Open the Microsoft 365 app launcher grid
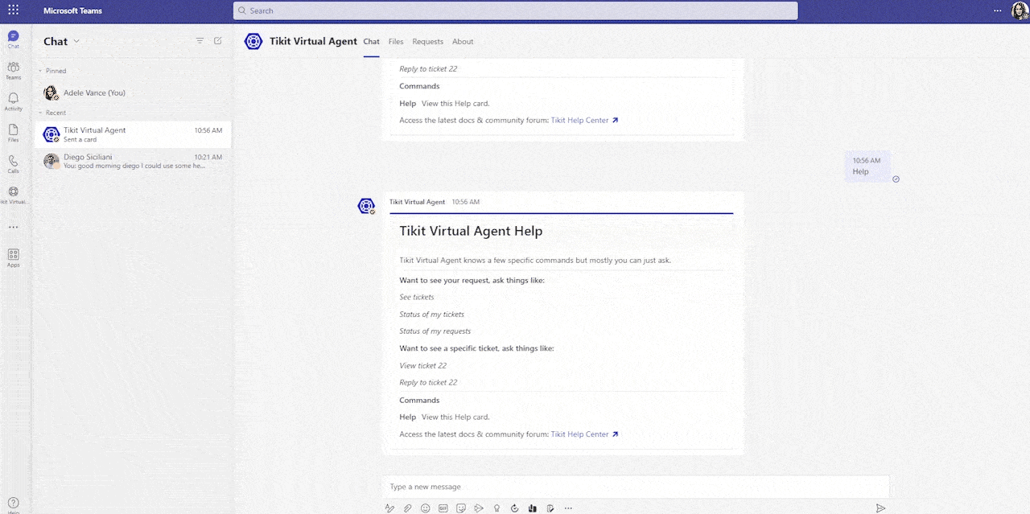The width and height of the screenshot is (1030, 514). [x=14, y=10]
